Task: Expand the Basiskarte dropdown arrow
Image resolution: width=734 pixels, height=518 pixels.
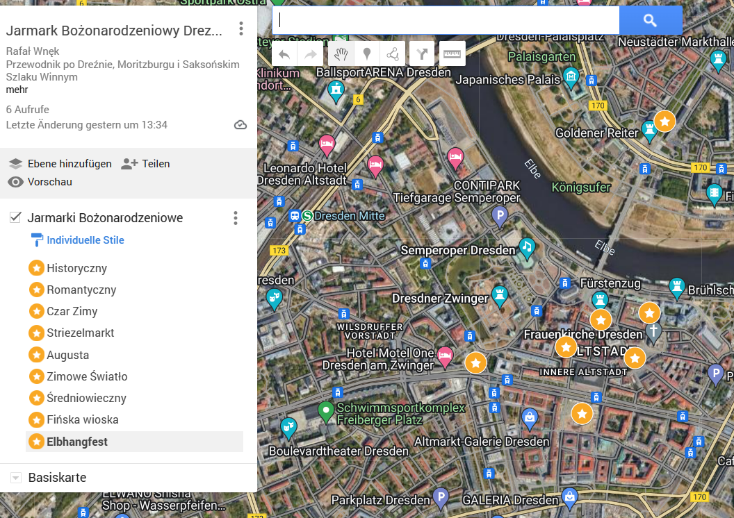Action: 15,478
